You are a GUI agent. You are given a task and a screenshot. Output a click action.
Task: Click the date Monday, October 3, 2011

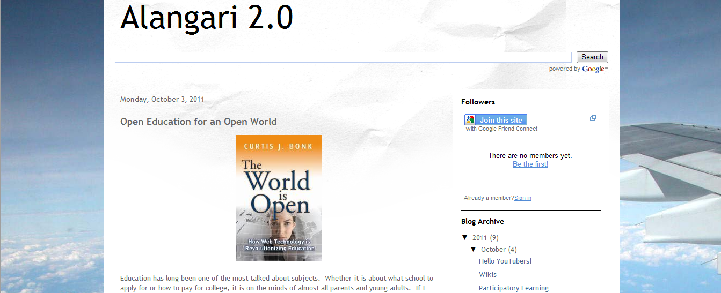(162, 100)
